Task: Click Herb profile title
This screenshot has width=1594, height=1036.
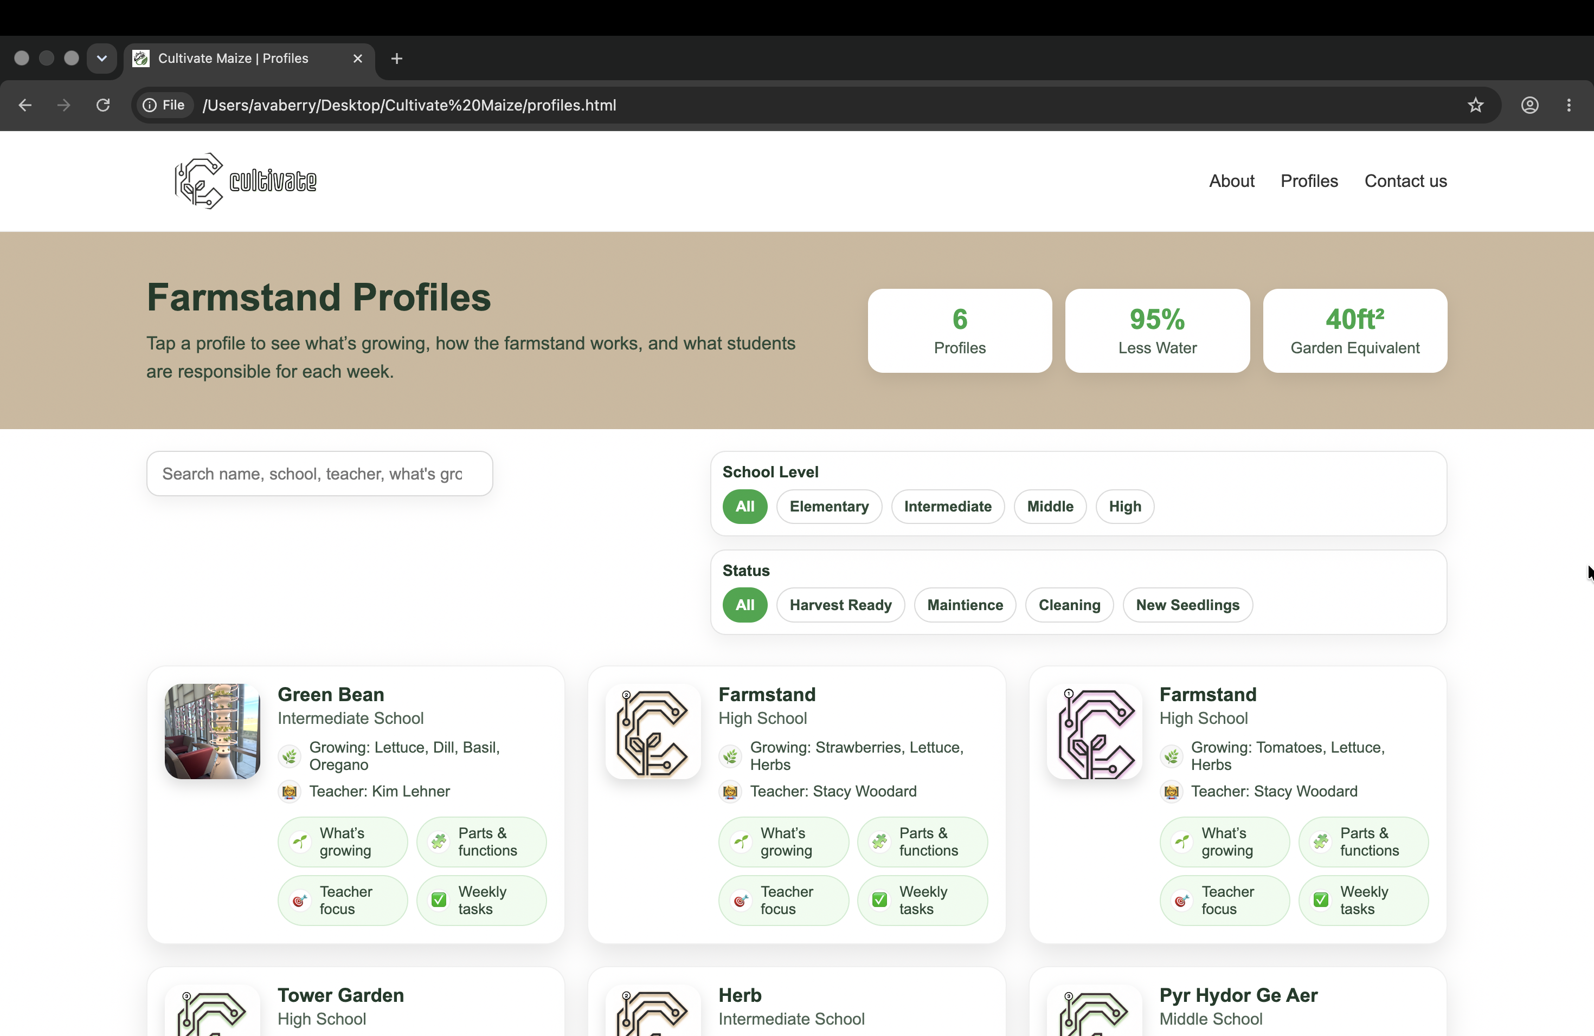Action: click(740, 995)
